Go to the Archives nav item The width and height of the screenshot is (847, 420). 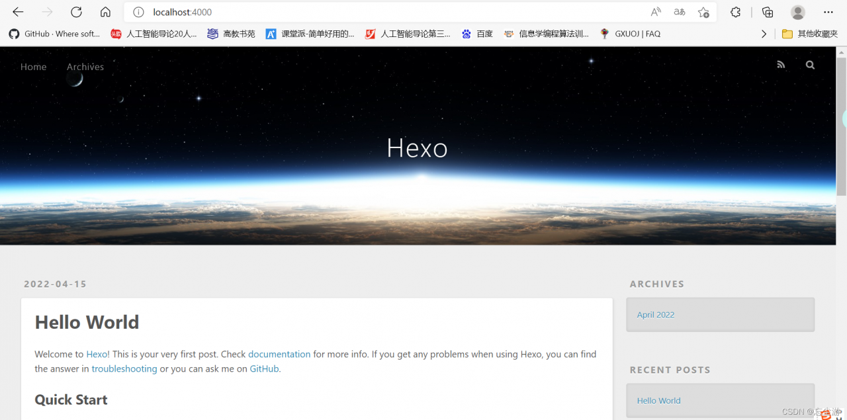pyautogui.click(x=85, y=67)
